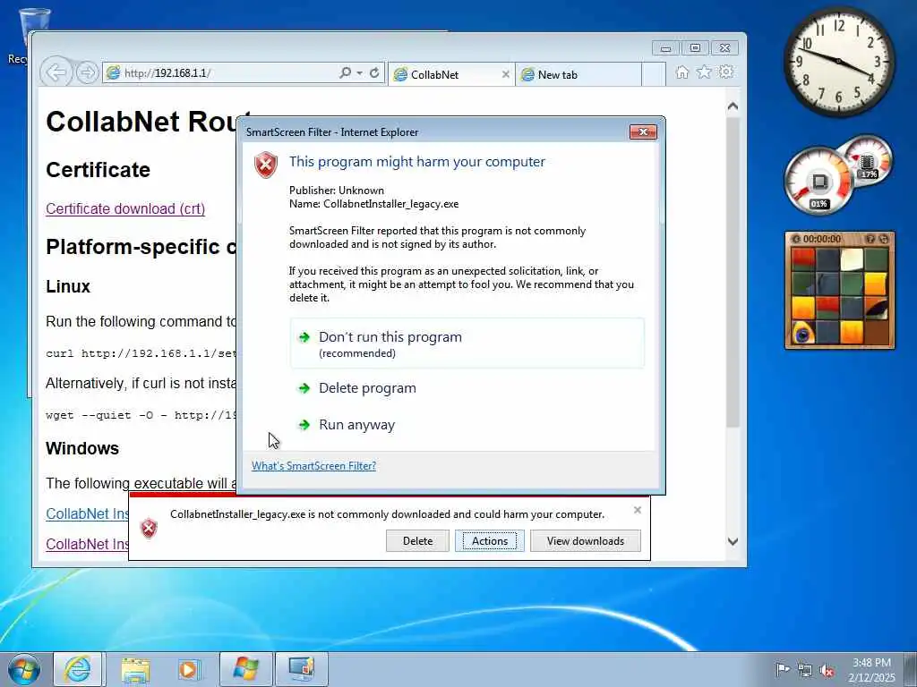This screenshot has width=917, height=687.
Task: Click text Publisher: Unknown
Action: coord(337,191)
